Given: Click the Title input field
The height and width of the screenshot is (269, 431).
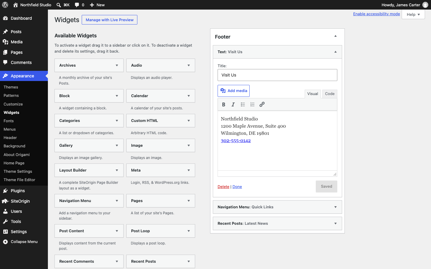Looking at the screenshot, I should (x=277, y=75).
